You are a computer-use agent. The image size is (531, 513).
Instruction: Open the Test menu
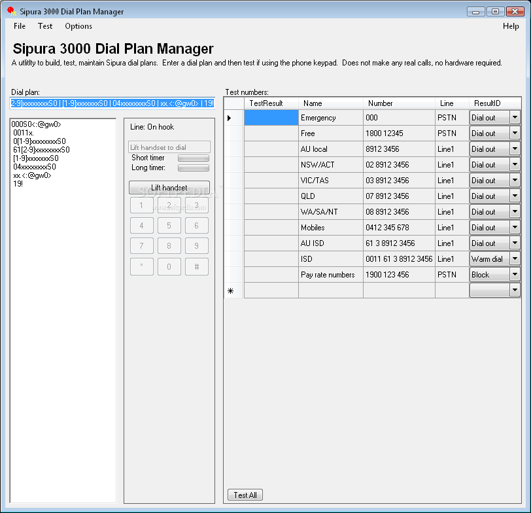(45, 26)
